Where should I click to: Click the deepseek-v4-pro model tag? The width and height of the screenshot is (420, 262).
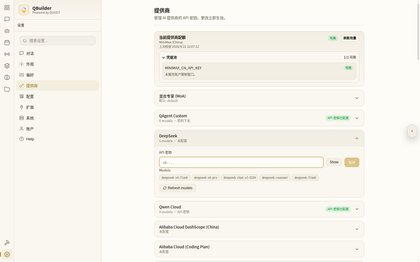click(206, 178)
